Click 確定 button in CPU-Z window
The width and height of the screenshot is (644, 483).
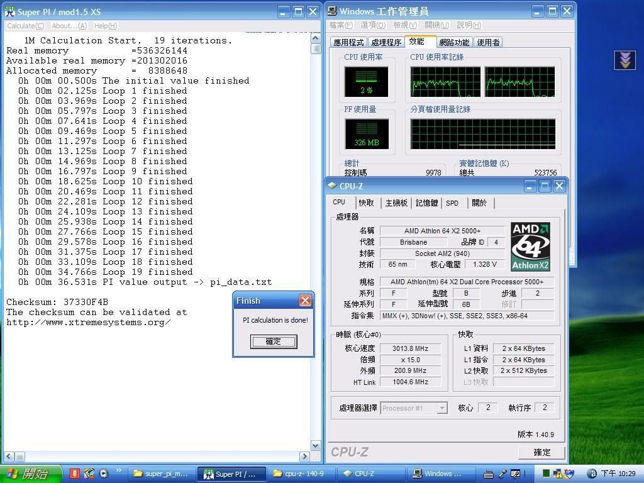point(541,452)
